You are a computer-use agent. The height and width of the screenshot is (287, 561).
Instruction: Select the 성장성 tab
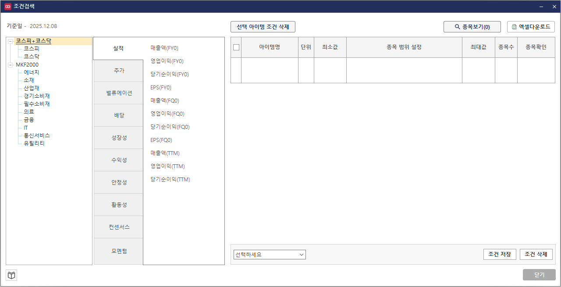click(118, 138)
